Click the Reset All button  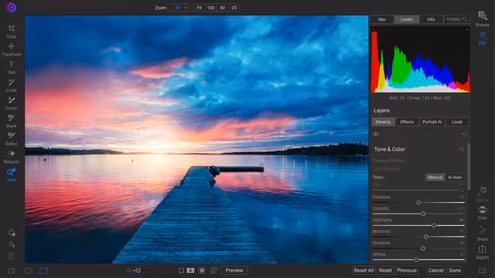point(363,271)
